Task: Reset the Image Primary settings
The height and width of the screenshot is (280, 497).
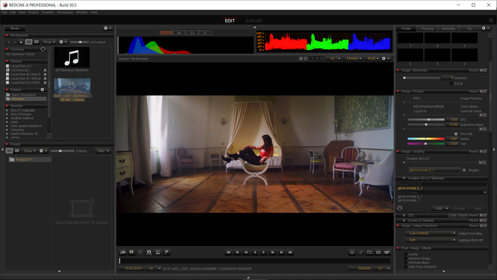Action: (473, 91)
